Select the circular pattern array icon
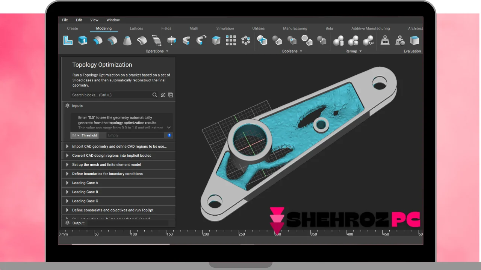Screen dimensions: 481x270 point(246,40)
